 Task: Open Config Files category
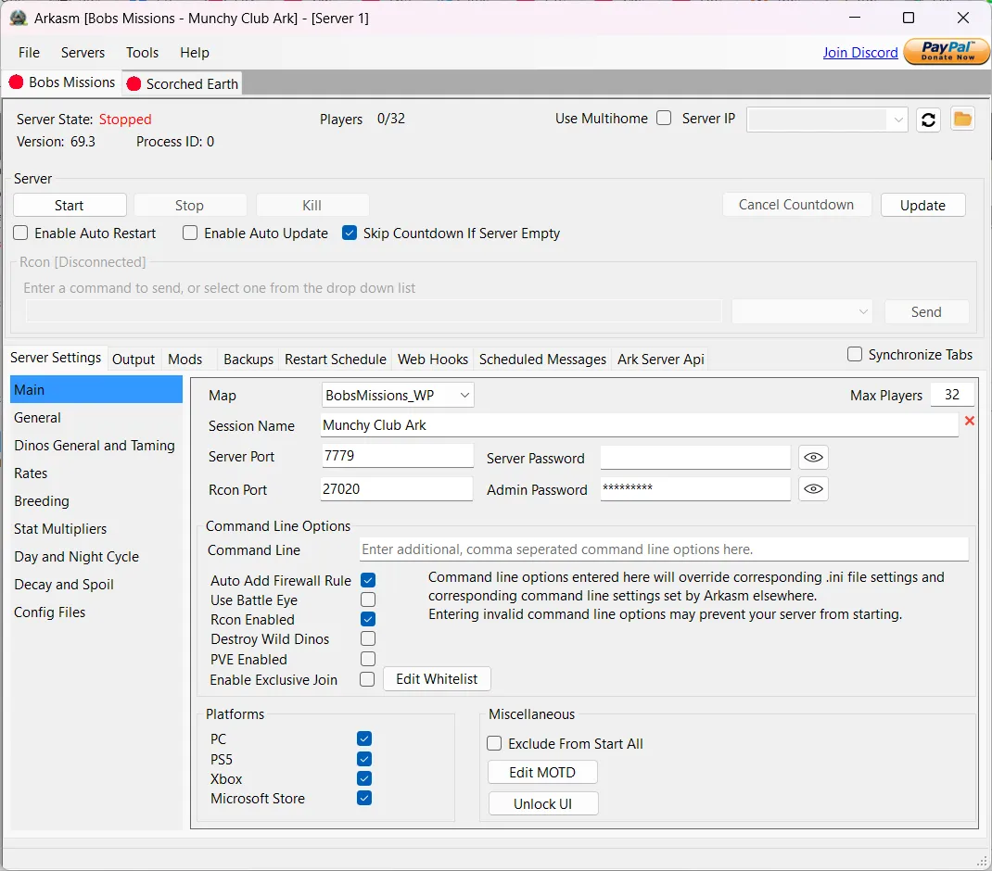[x=96, y=612]
